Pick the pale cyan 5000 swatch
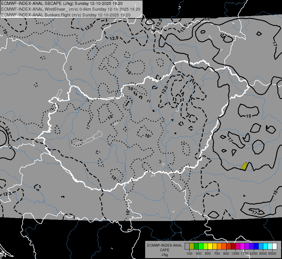 coord(270,246)
